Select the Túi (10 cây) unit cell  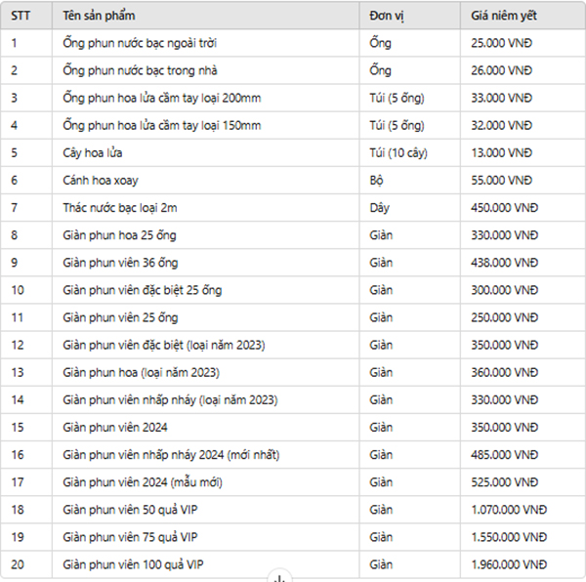(398, 153)
